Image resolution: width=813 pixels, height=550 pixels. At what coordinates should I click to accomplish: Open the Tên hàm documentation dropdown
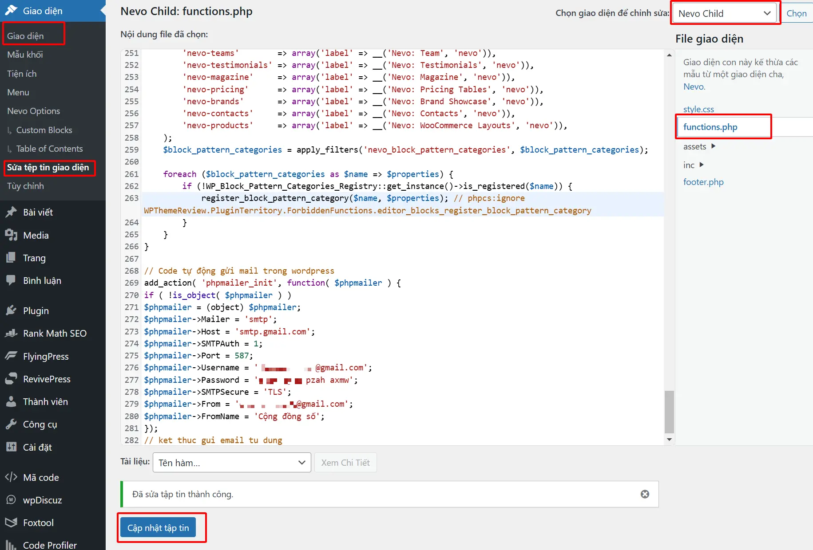(231, 463)
